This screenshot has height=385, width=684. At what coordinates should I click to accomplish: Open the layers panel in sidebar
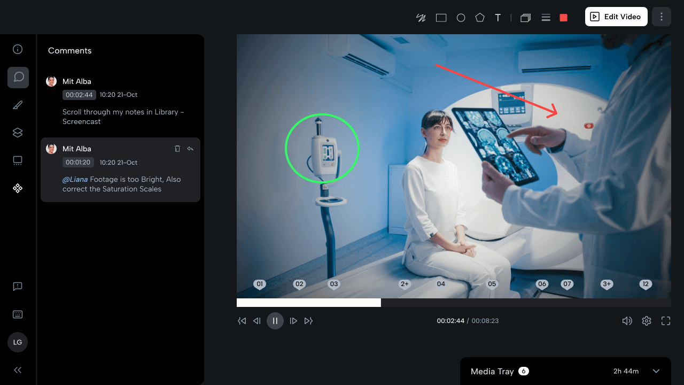18,133
